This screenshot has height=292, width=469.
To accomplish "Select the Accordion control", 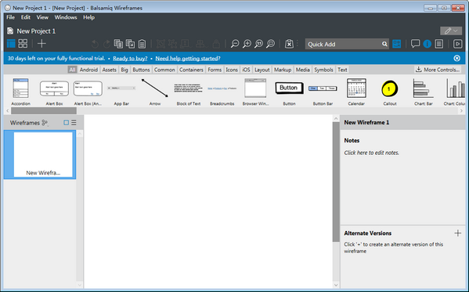I will 20,92.
